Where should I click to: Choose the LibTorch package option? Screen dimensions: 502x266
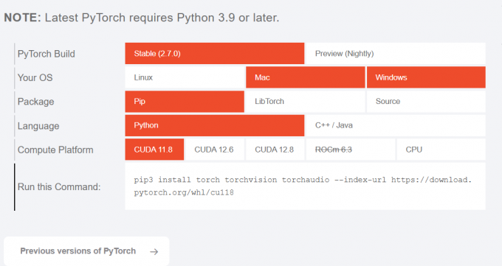tap(305, 102)
